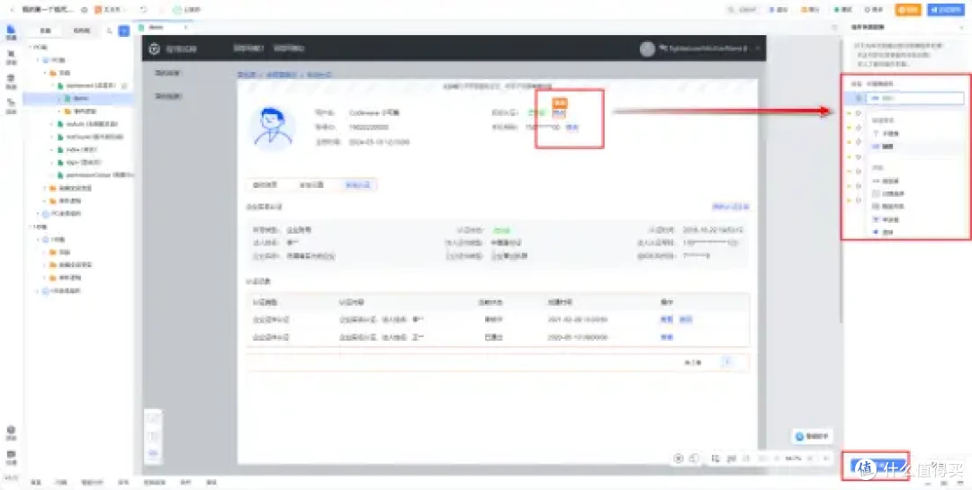Image resolution: width=972 pixels, height=490 pixels.
Task: Click the green cloud saved-status icon
Action: tap(177, 10)
